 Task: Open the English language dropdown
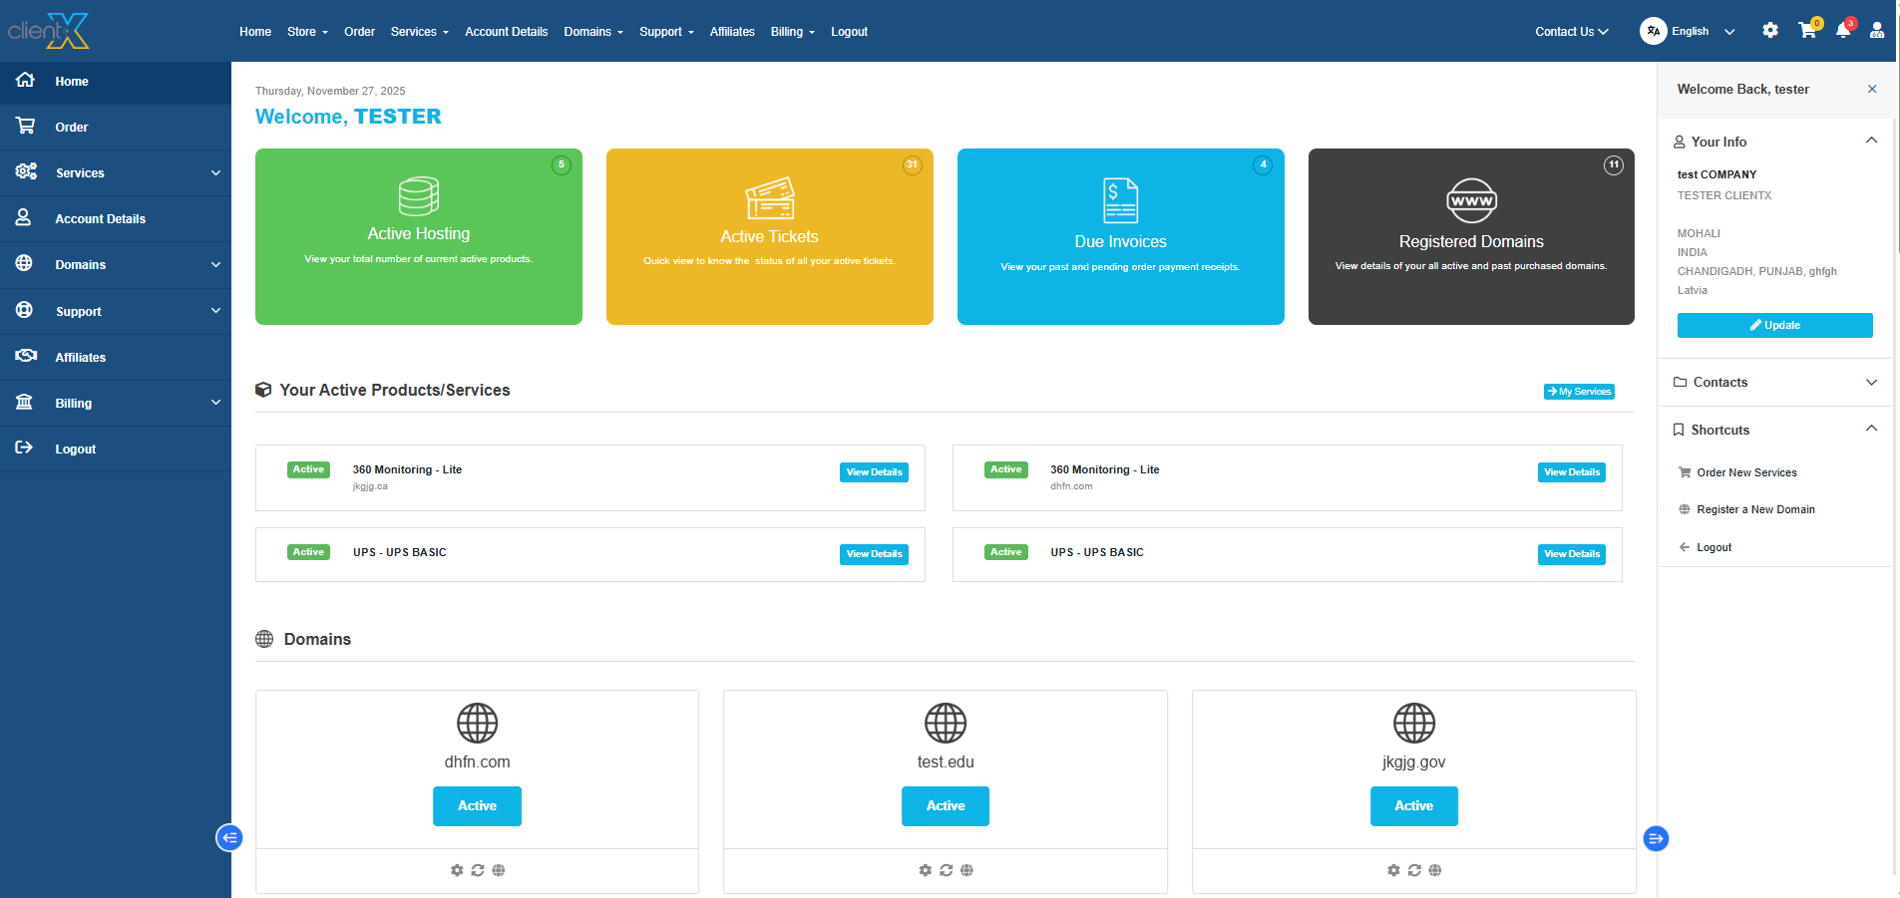(1689, 31)
